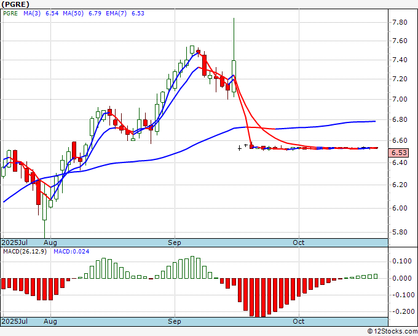Click the 7.60 price axis label
This screenshot has width=418, height=336.
coord(400,41)
